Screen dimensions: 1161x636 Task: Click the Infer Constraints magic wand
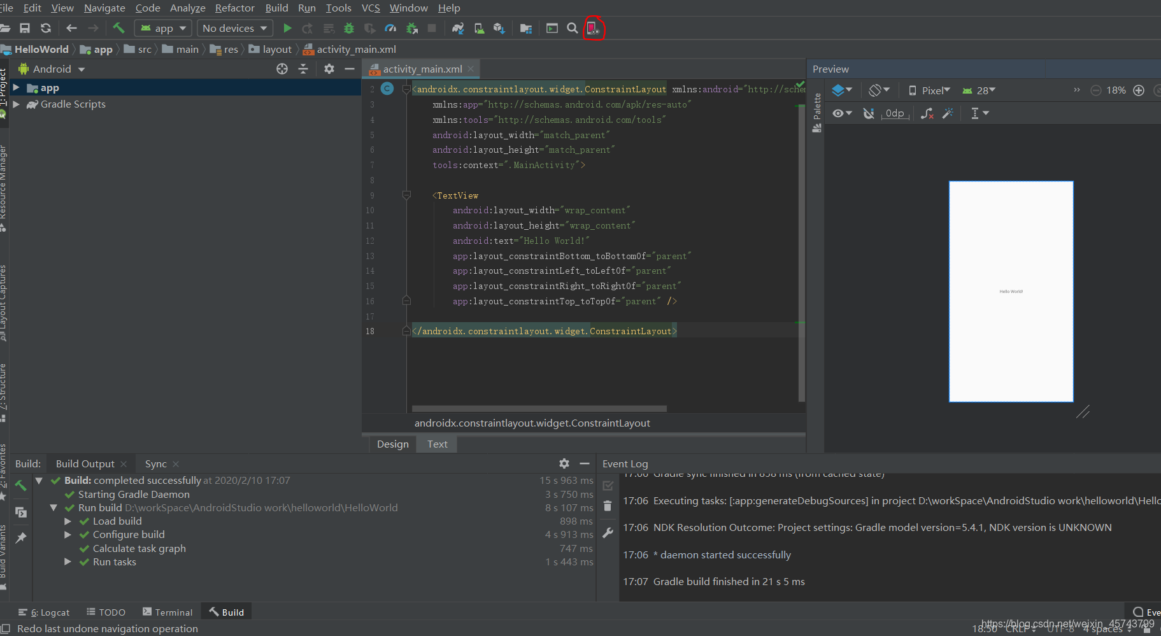click(x=948, y=113)
